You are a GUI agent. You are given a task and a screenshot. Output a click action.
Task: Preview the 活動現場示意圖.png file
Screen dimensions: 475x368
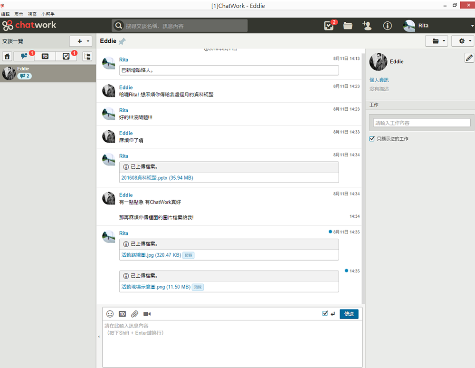click(x=198, y=287)
